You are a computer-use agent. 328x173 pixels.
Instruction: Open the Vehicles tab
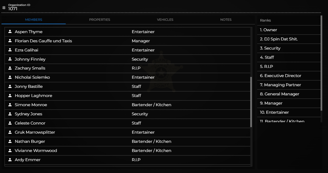165,20
